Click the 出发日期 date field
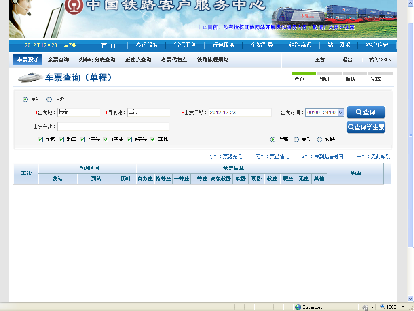Viewport: 414px width, 311px height. pyautogui.click(x=240, y=112)
